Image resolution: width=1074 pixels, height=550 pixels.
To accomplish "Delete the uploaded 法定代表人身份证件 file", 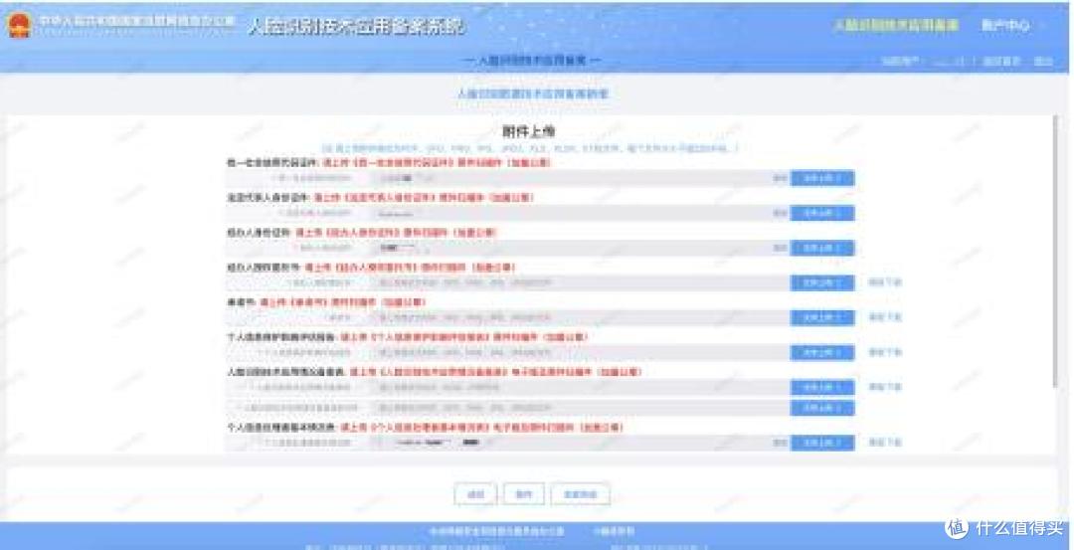I will pyautogui.click(x=780, y=213).
